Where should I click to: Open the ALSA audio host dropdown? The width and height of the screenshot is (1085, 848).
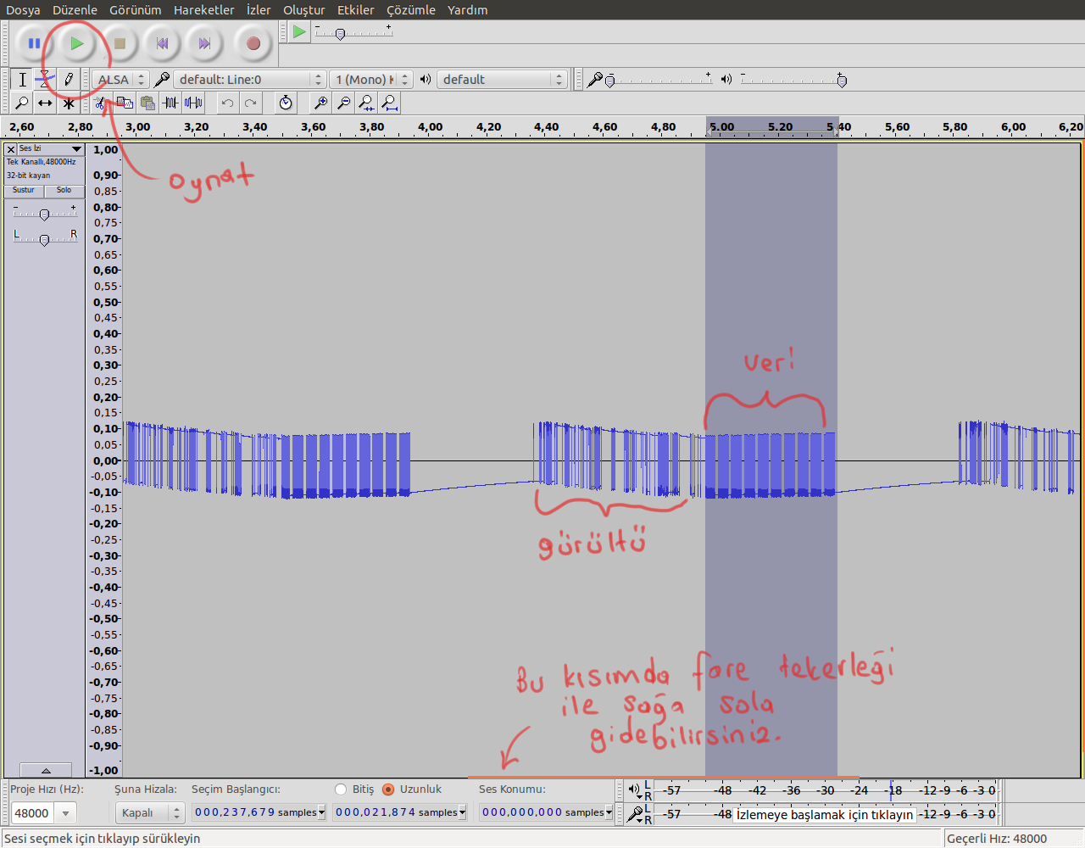(x=120, y=80)
